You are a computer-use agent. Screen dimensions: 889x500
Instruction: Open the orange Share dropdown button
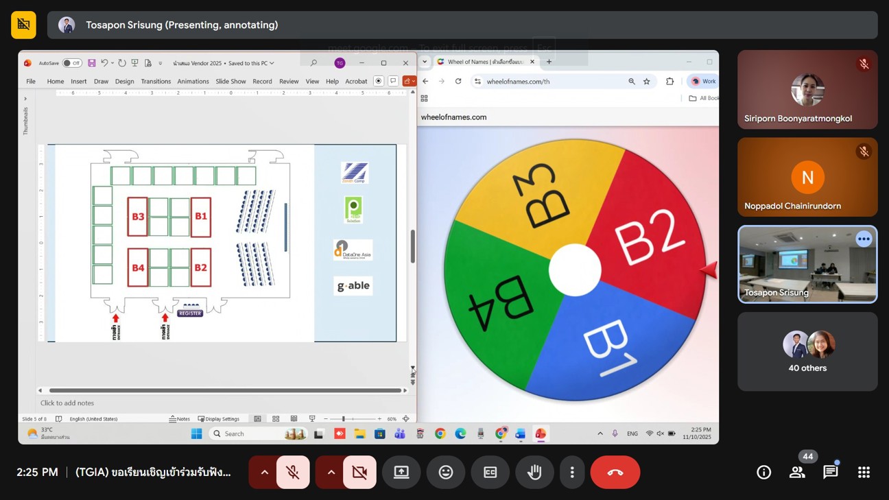tap(410, 81)
